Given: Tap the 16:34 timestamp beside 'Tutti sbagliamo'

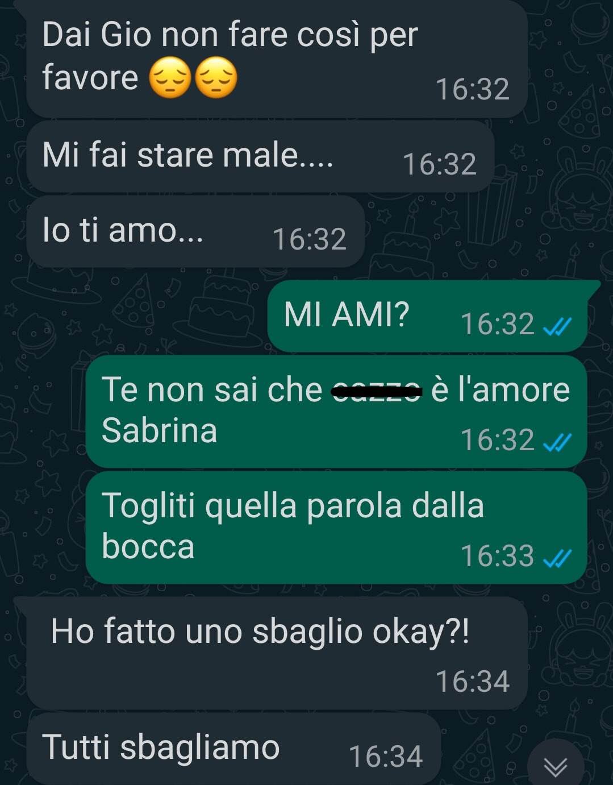Looking at the screenshot, I should click(x=386, y=757).
